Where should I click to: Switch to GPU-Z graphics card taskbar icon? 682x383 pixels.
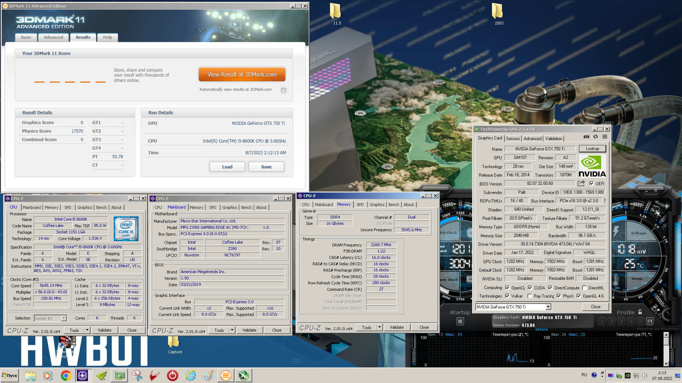click(x=120, y=376)
